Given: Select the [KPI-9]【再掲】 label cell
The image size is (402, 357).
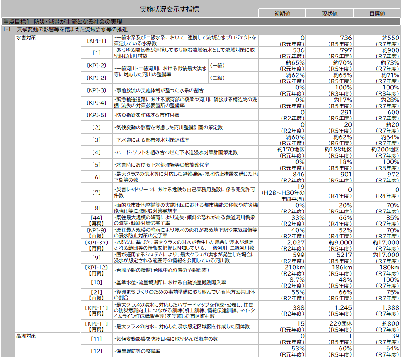Looking at the screenshot, I should tap(97, 233).
